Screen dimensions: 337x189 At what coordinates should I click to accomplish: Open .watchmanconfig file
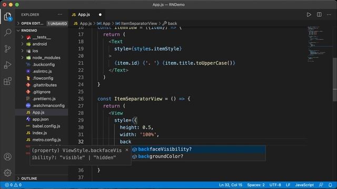tap(48, 106)
